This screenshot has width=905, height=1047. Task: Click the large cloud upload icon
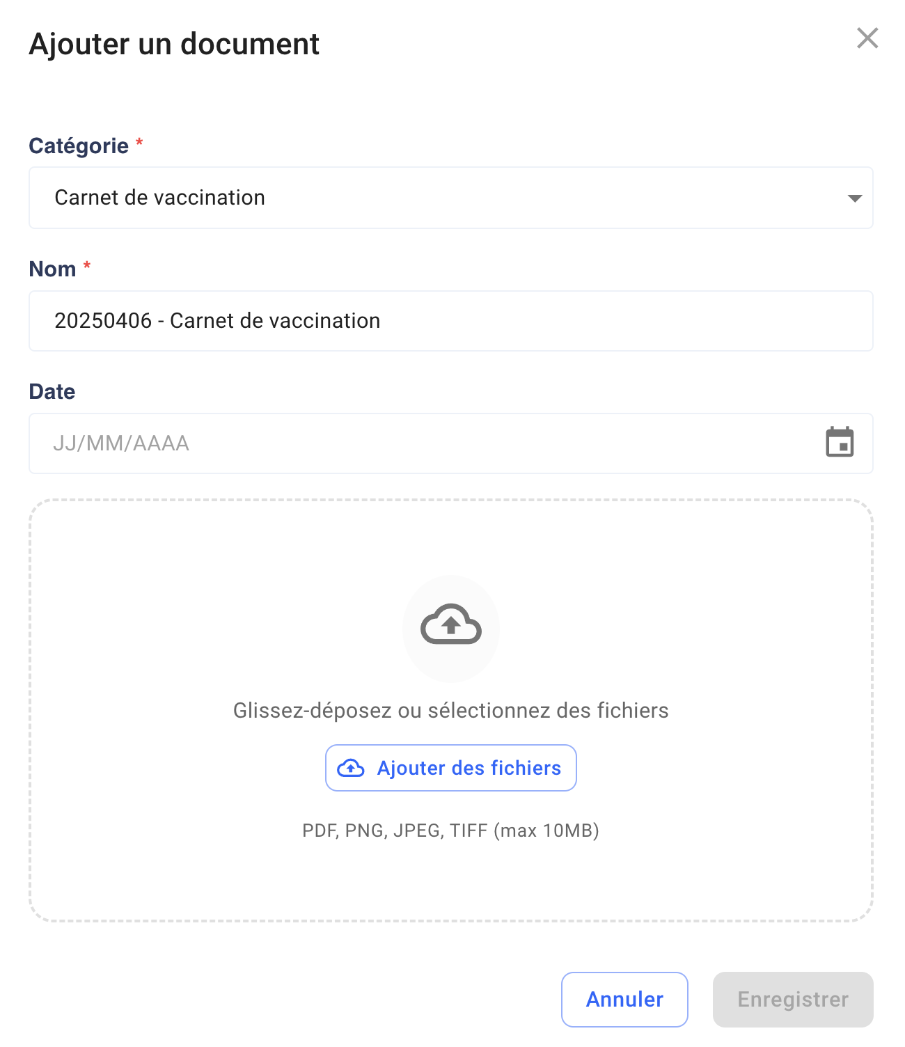point(451,624)
